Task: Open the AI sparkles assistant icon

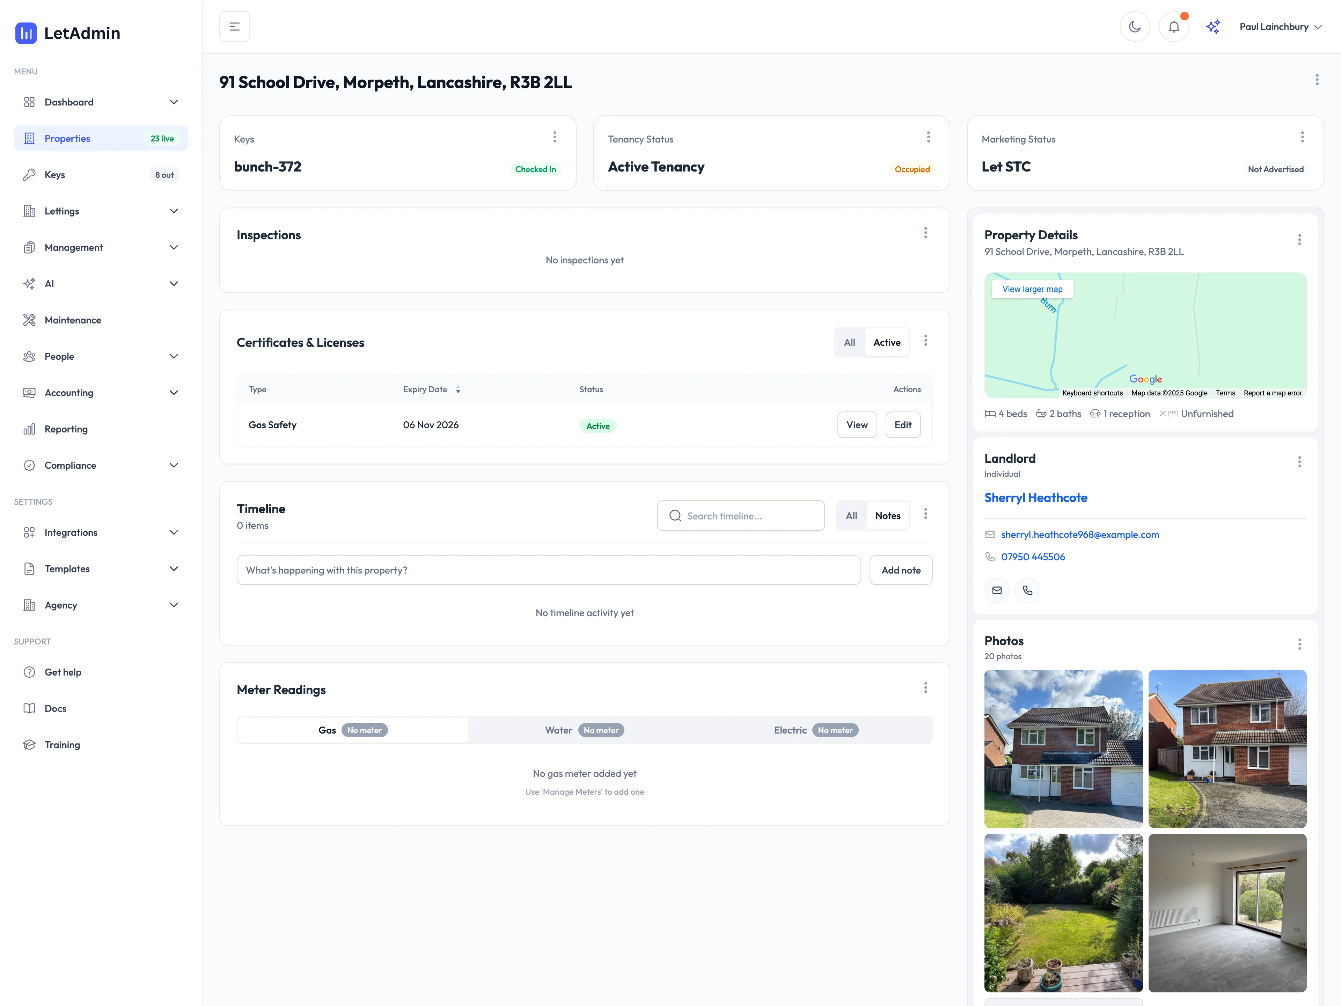Action: pos(1213,26)
